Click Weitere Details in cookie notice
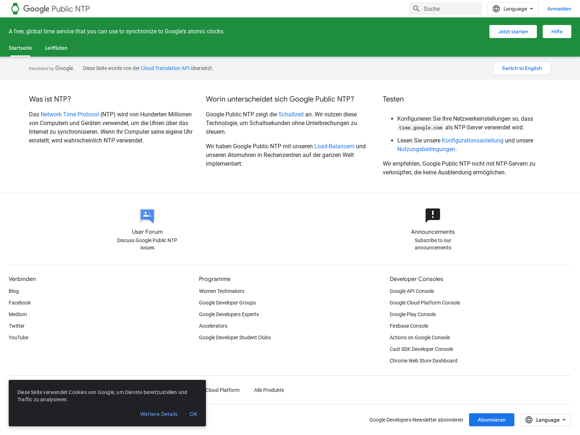580x435 pixels. coord(159,414)
